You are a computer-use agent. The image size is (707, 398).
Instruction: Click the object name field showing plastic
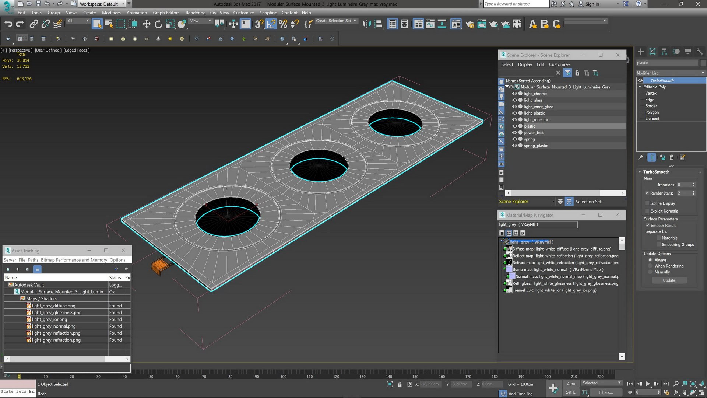pos(667,63)
